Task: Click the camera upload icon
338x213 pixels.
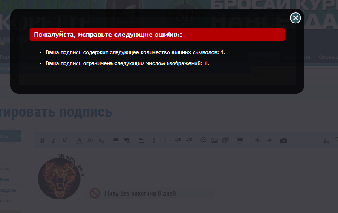Action: pos(283,141)
